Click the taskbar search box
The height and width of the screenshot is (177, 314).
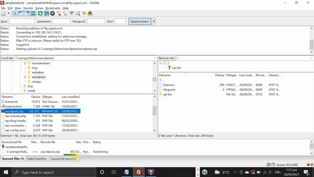54,172
